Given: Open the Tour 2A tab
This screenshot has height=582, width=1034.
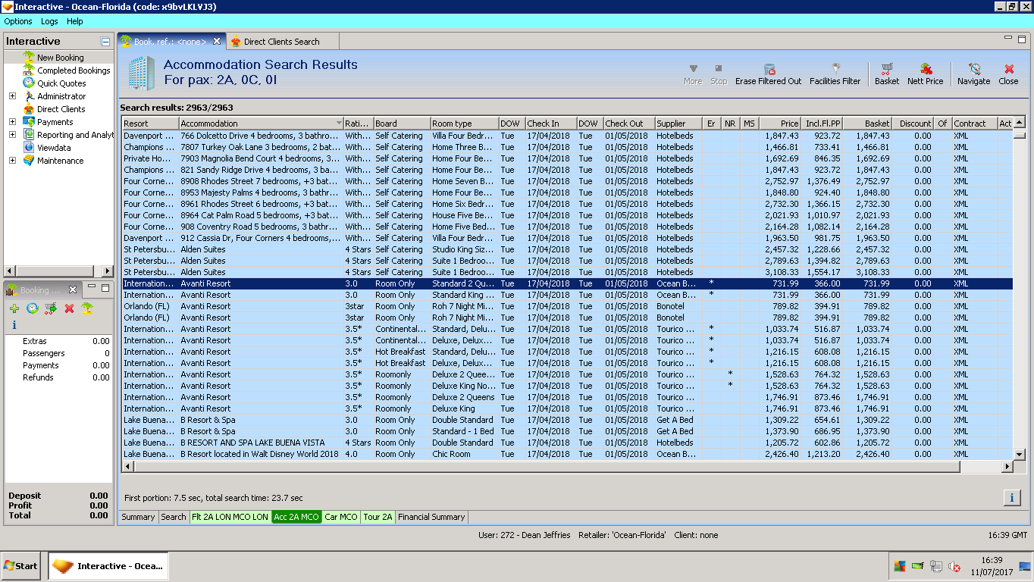Looking at the screenshot, I should 378,517.
